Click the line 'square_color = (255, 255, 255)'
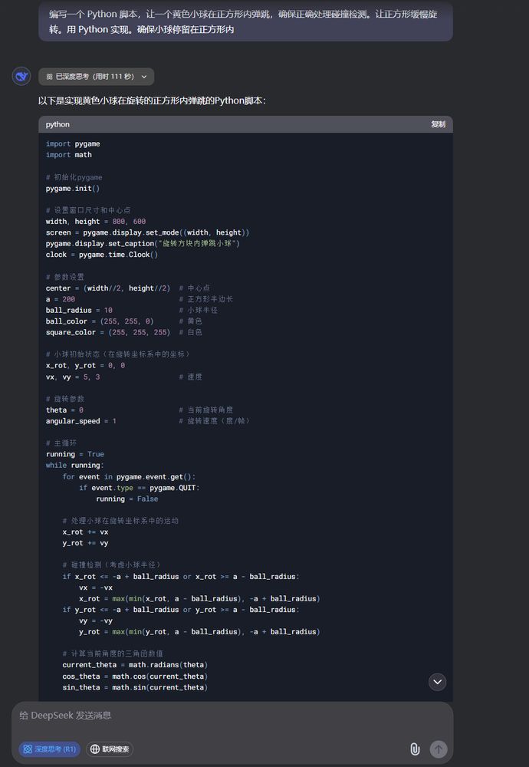 tap(108, 332)
